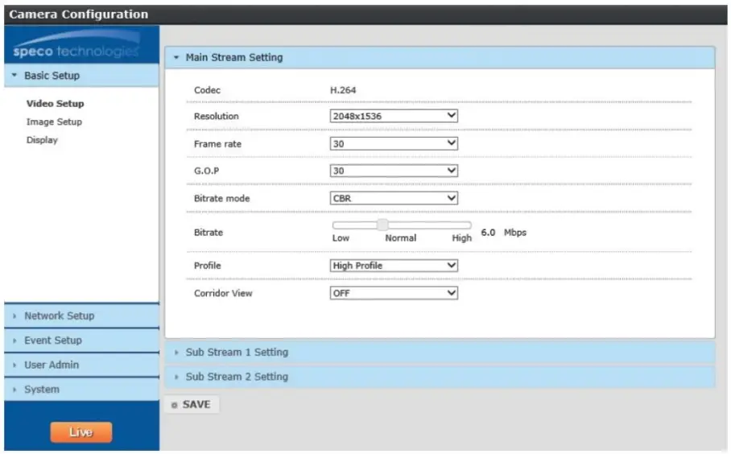This screenshot has height=454, width=731.
Task: Collapse the Main Stream Setting panel
Action: [x=440, y=57]
